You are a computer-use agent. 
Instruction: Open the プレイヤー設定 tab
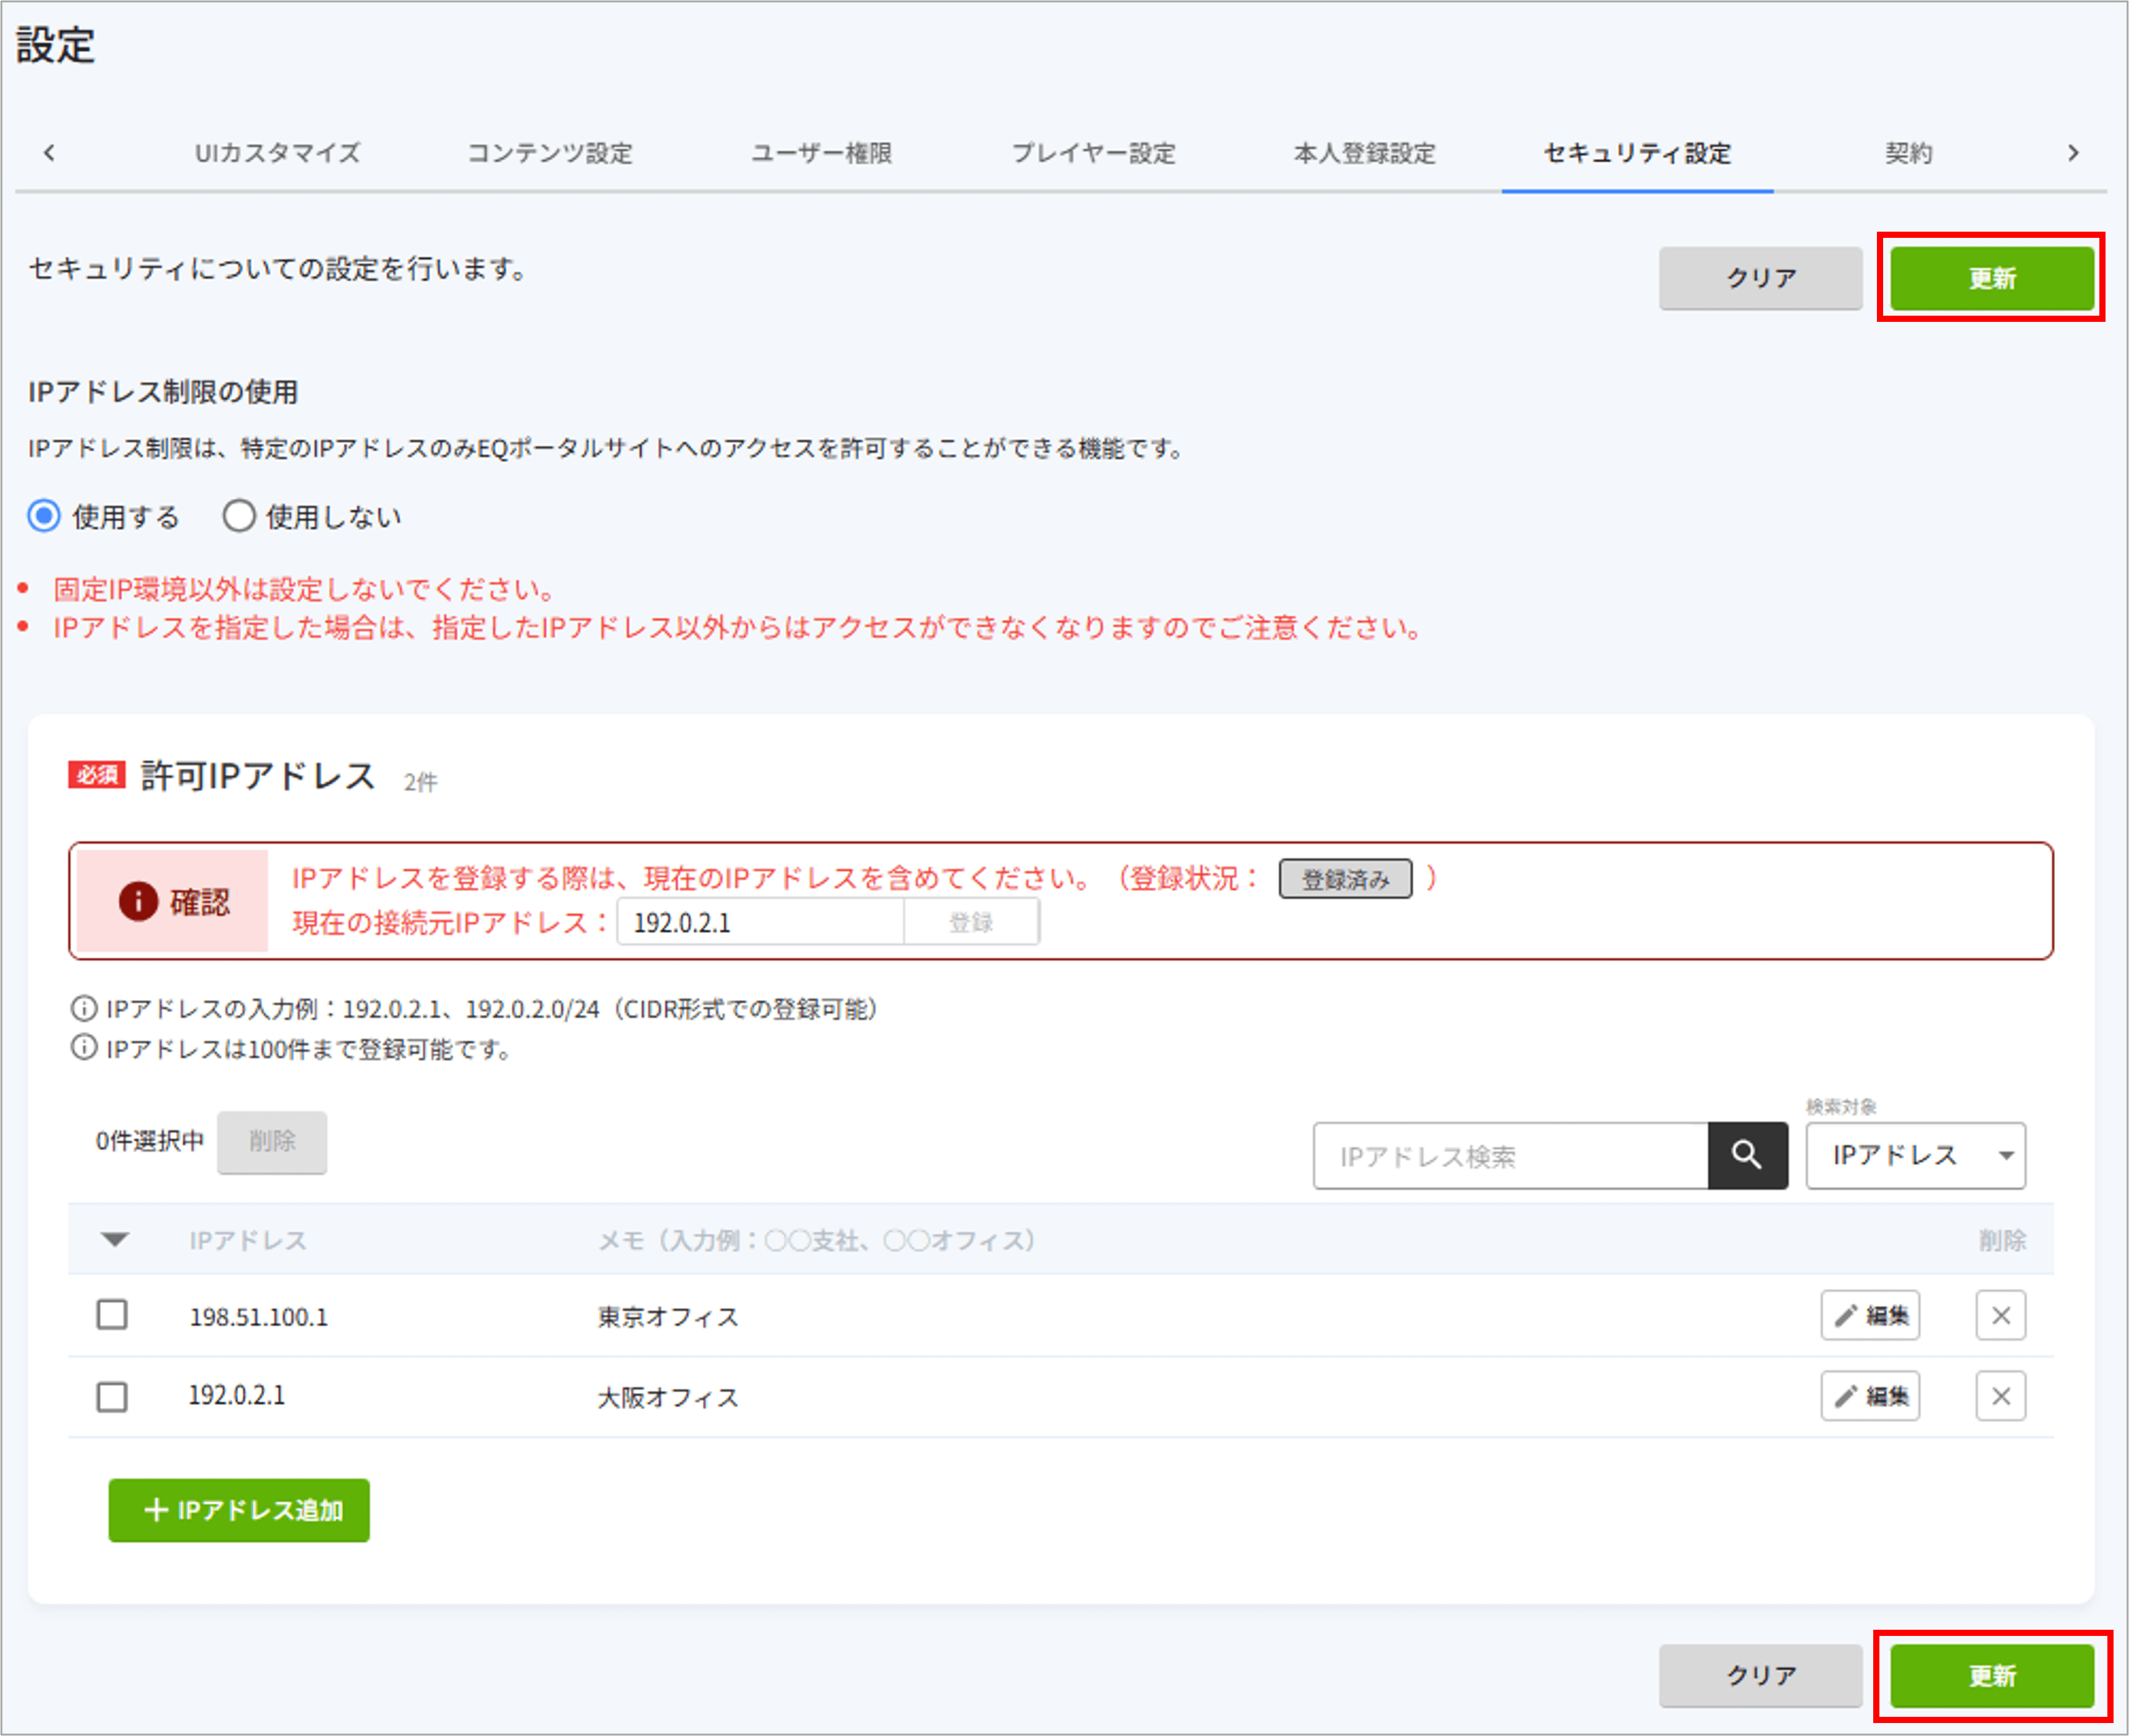1093,153
